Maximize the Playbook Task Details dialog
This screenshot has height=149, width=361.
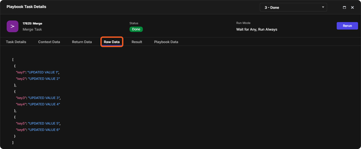click(344, 7)
